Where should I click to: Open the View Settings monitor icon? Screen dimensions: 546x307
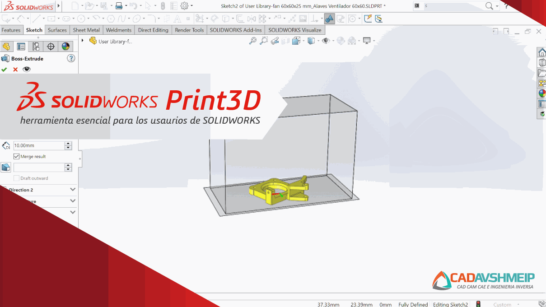click(x=367, y=41)
